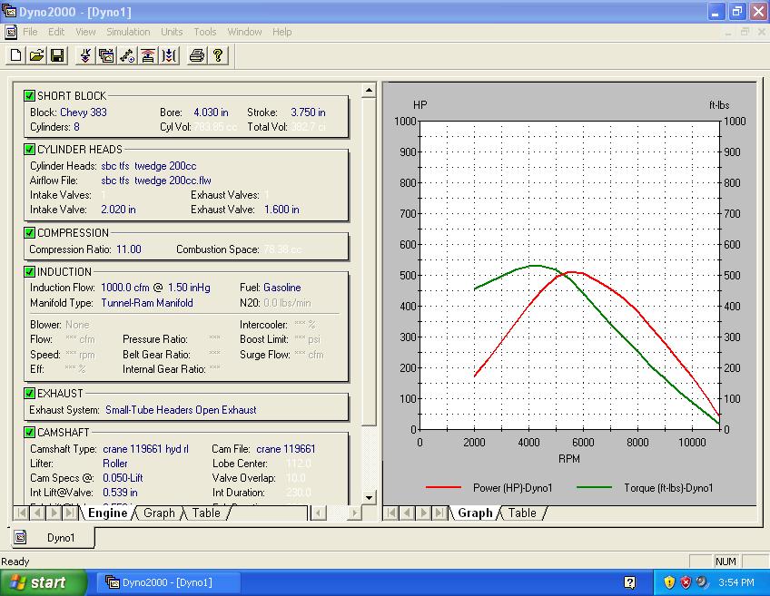Uncheck the CYLINDER HEADS checkbox
Screen dimensions: 770x596
coord(30,150)
